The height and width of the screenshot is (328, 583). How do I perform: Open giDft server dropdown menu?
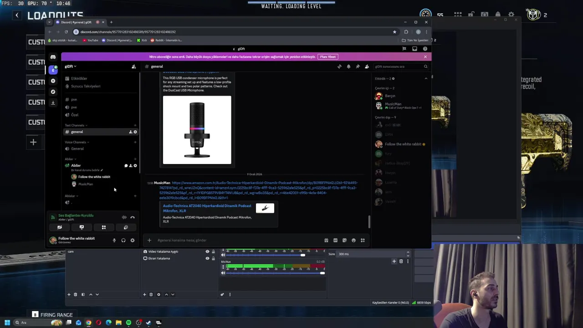point(71,67)
